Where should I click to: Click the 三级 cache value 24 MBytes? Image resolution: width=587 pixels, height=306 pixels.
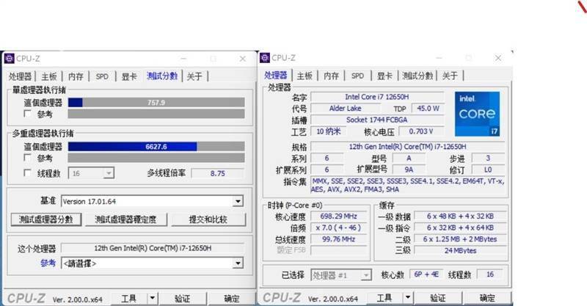click(x=460, y=250)
